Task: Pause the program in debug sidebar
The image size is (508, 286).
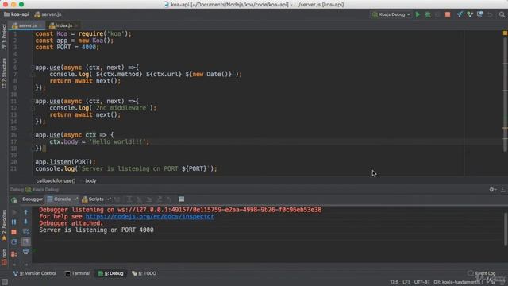Action: point(14,222)
